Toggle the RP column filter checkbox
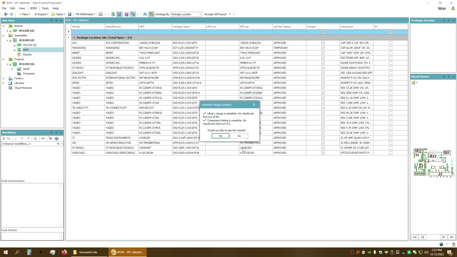 (390, 32)
